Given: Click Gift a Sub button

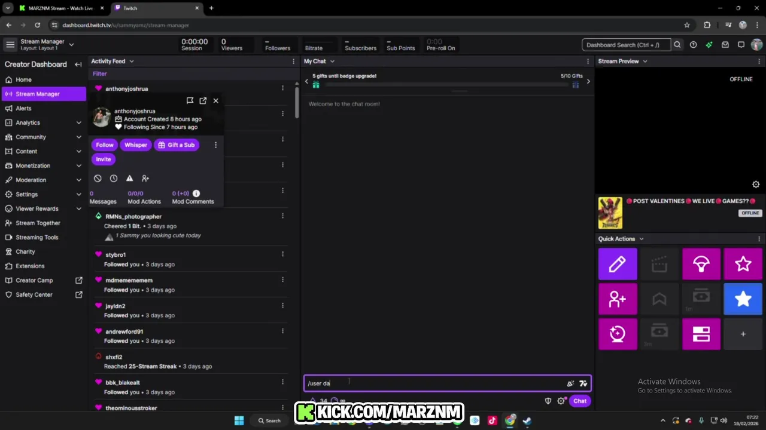Looking at the screenshot, I should (x=177, y=145).
